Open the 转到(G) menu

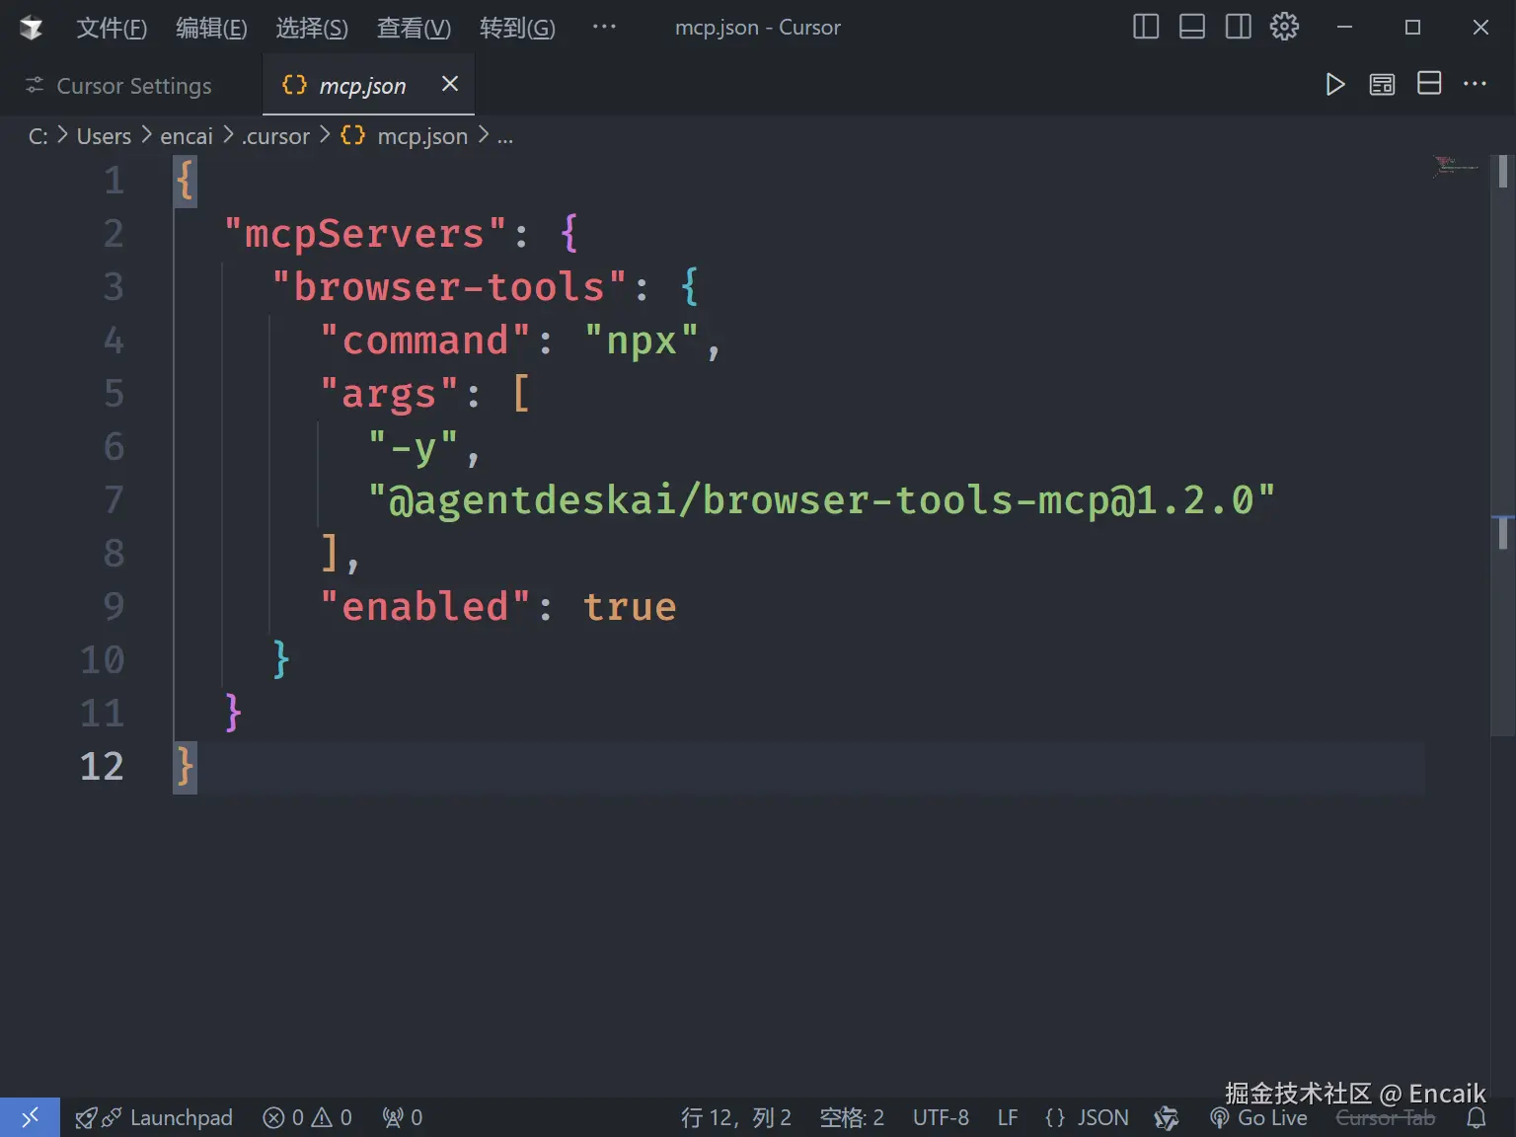[517, 28]
